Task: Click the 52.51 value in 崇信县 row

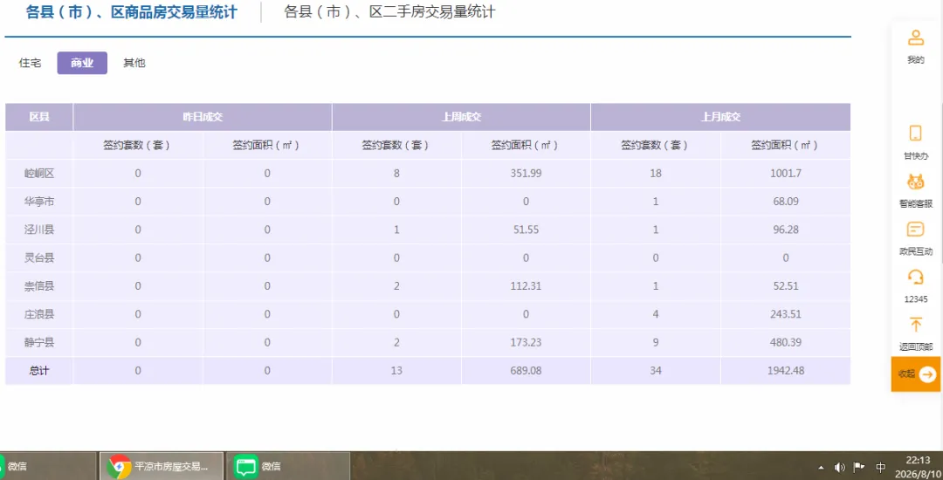Action: [786, 286]
